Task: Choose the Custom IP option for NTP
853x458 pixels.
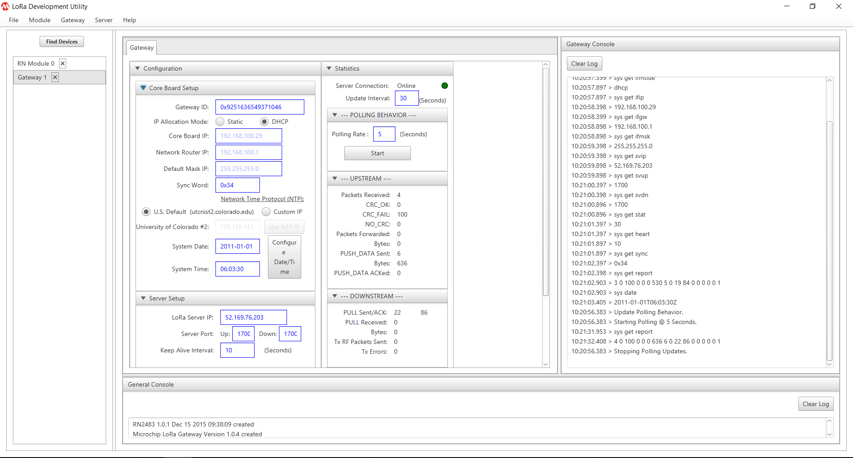Action: (266, 212)
